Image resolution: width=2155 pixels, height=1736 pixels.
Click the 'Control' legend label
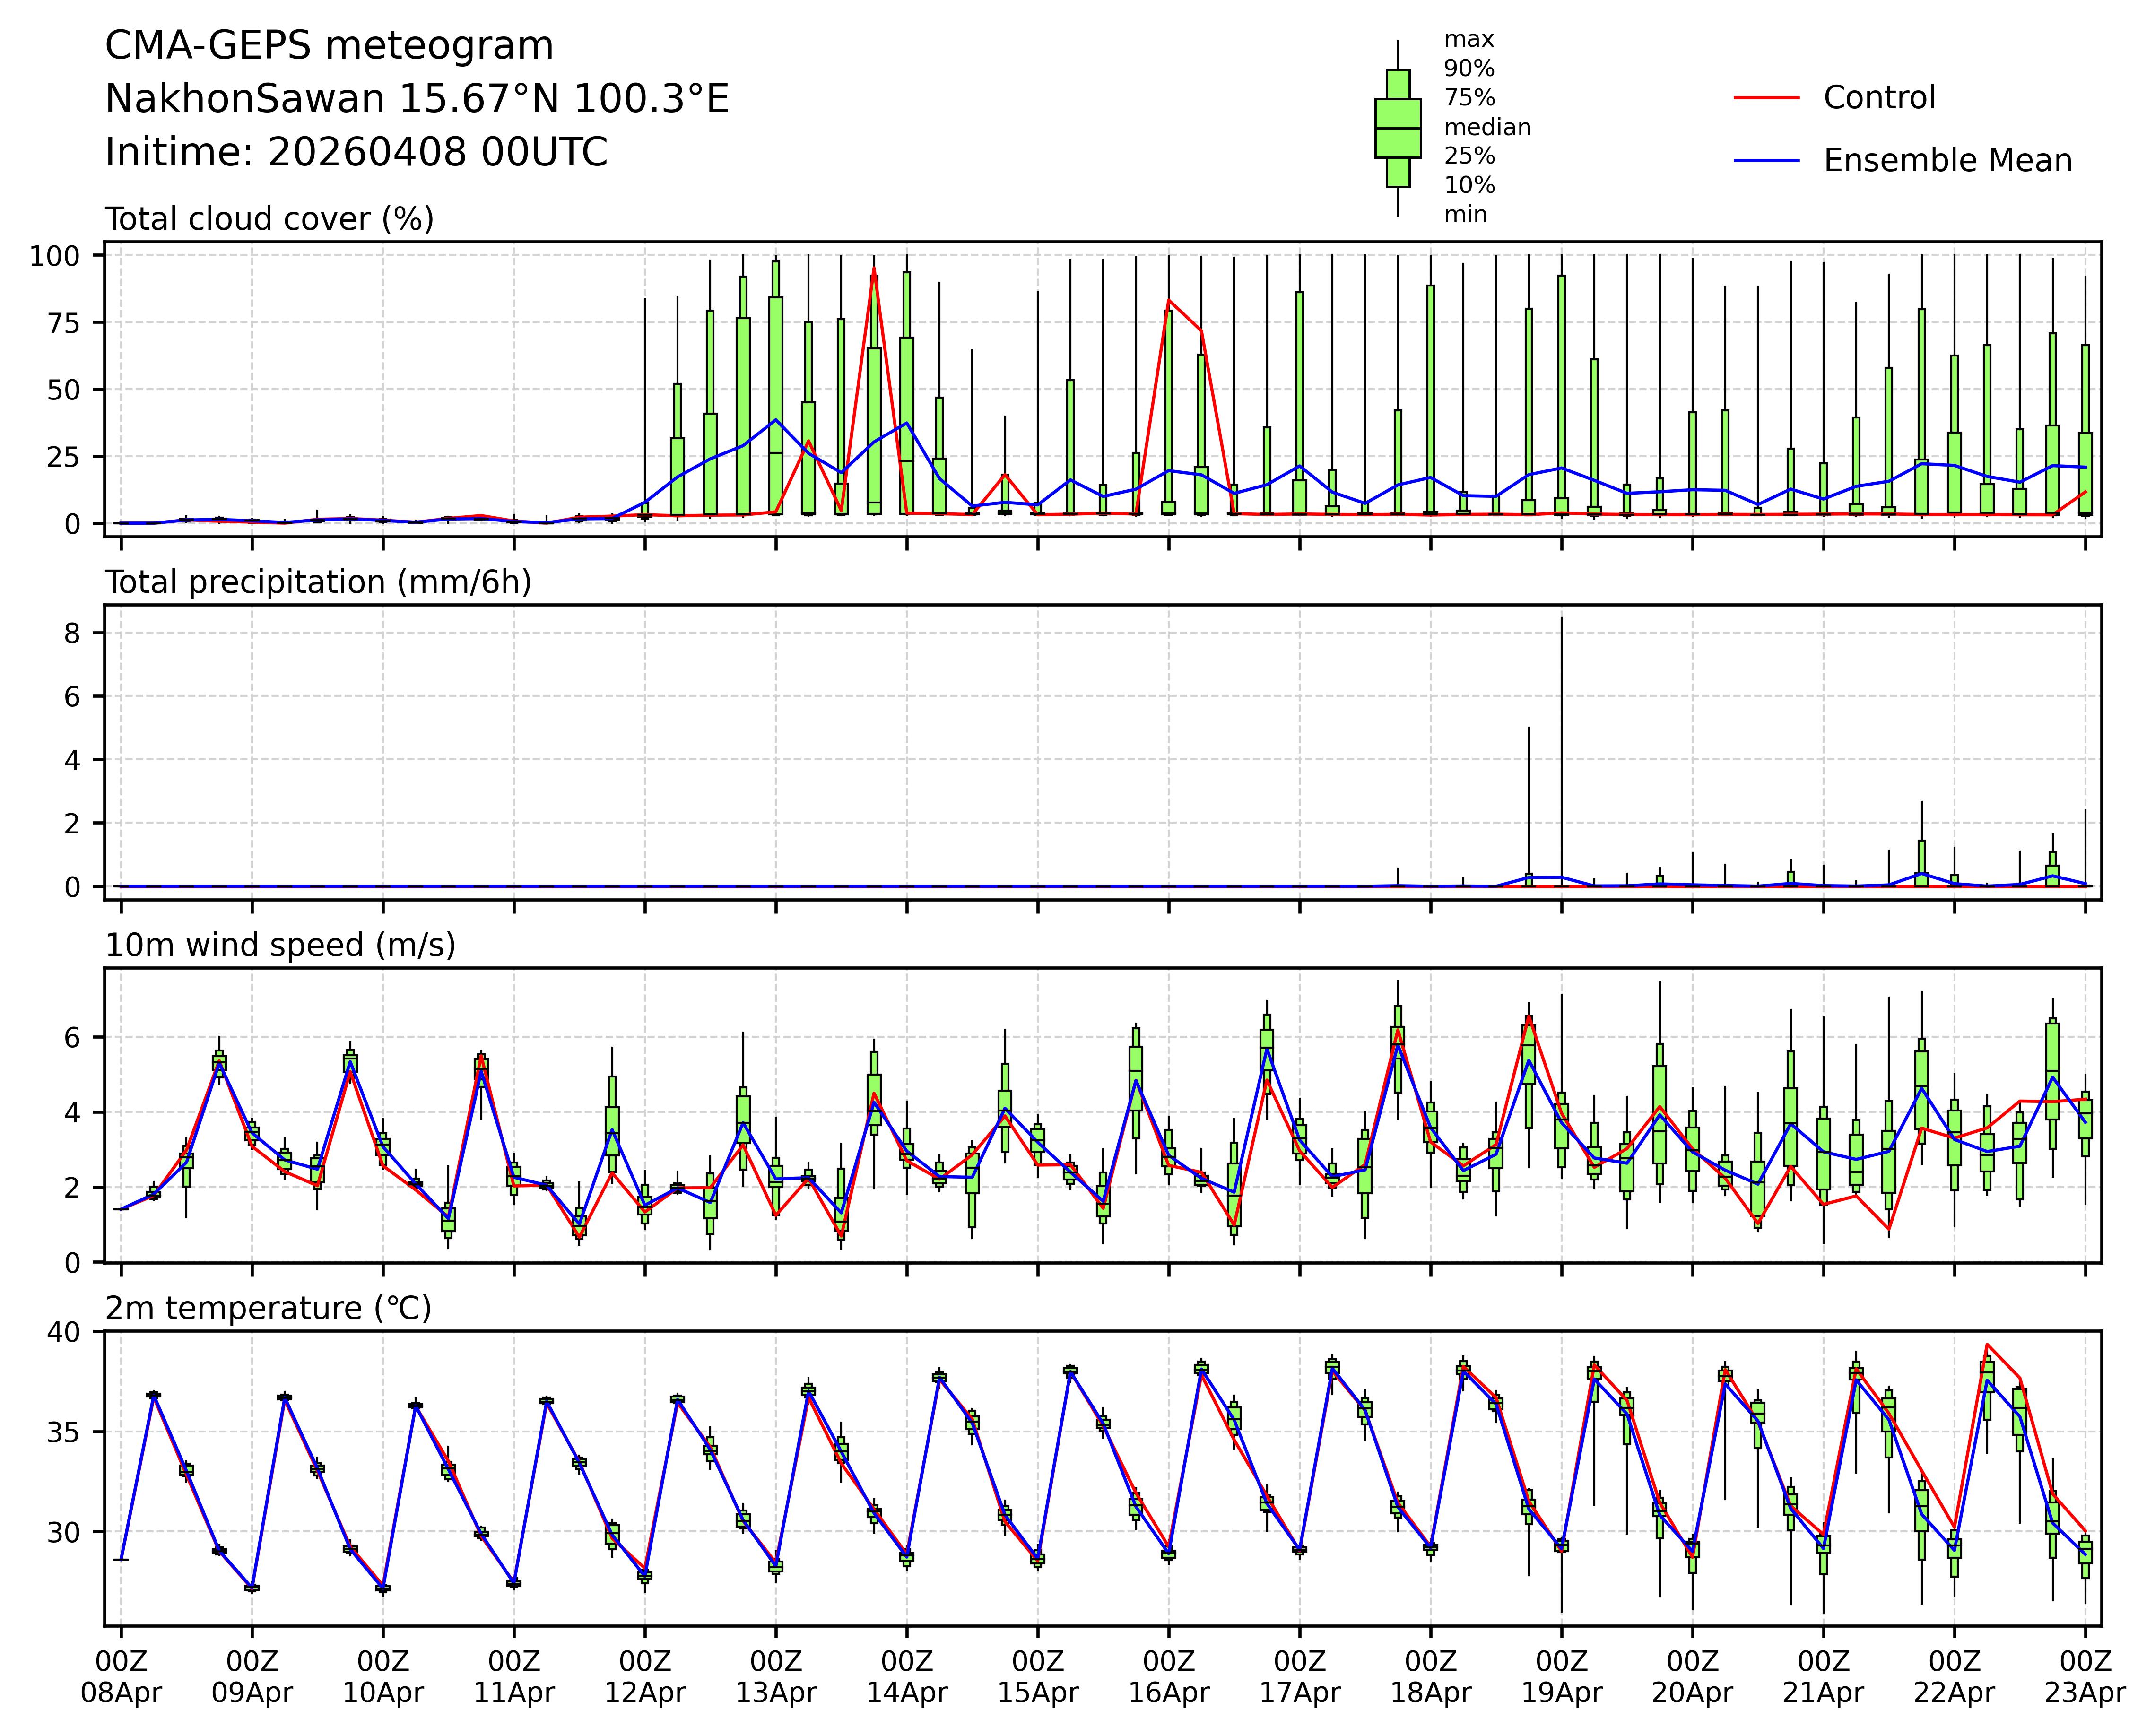[x=1879, y=98]
